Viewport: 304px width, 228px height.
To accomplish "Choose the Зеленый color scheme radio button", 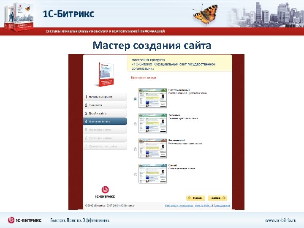I will pyautogui.click(x=136, y=124).
